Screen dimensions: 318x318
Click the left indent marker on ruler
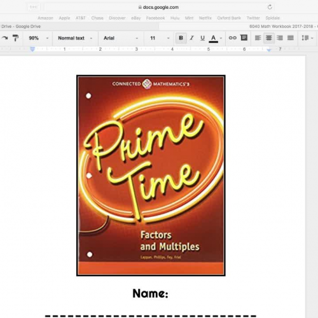pos(32,49)
